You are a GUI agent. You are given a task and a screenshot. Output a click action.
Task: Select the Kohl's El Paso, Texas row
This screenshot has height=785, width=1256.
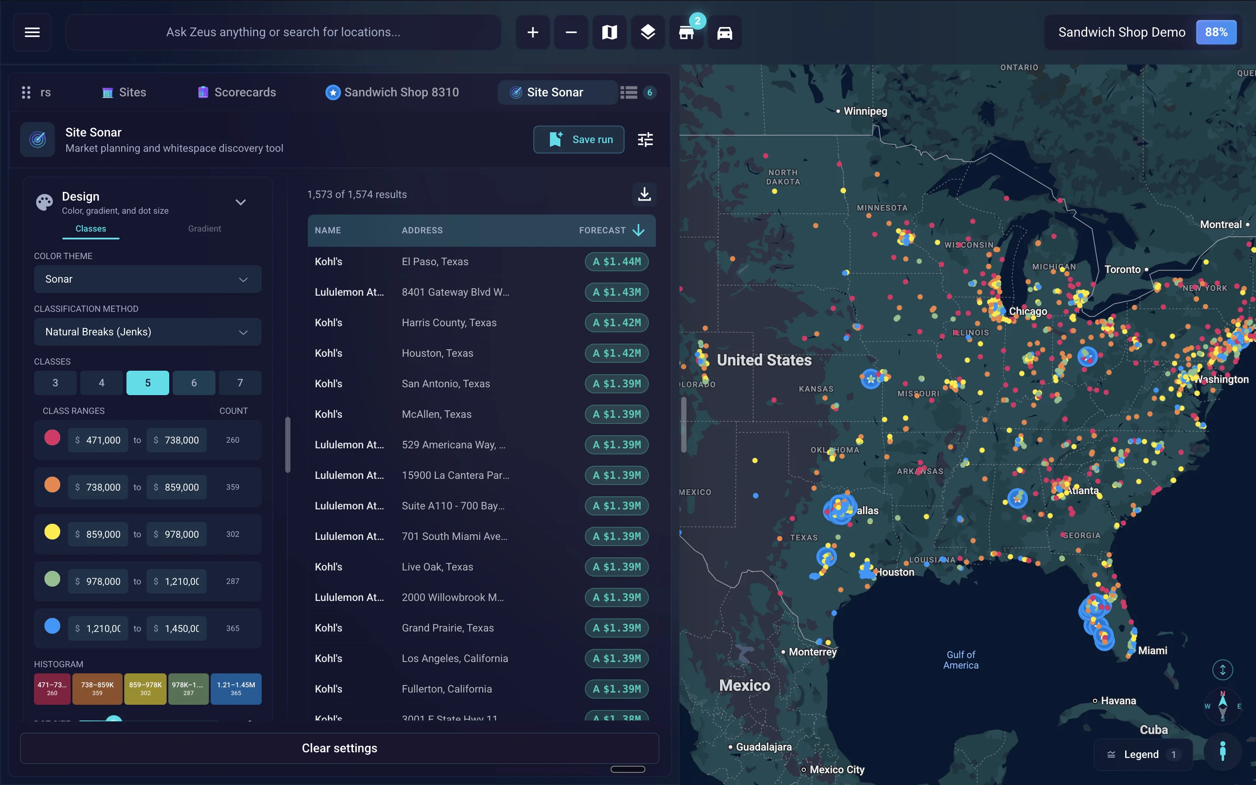point(481,262)
